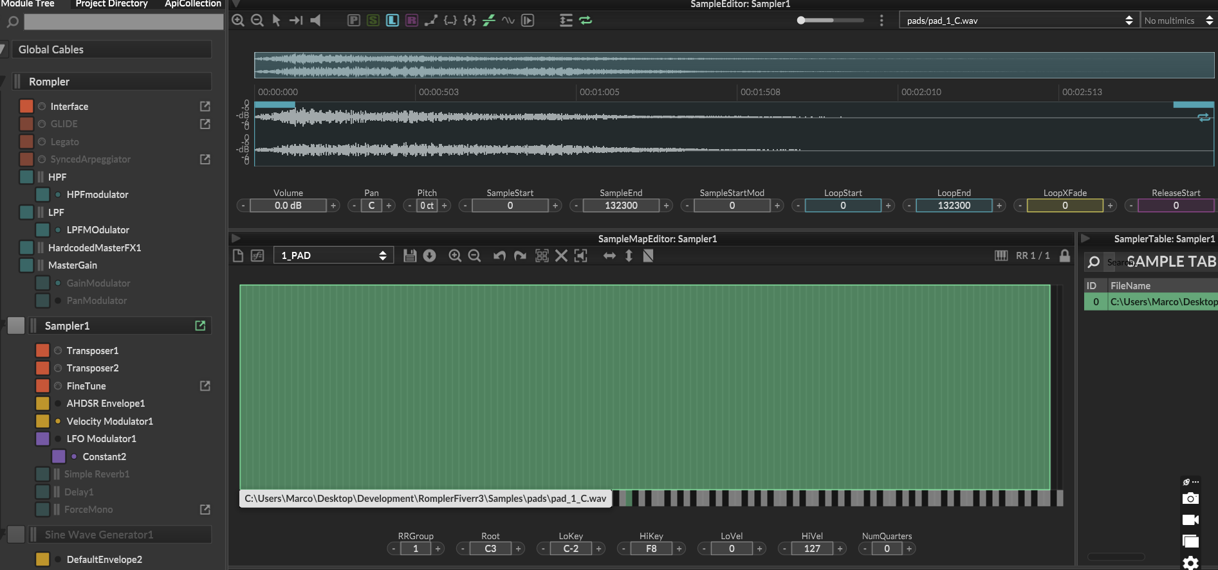The image size is (1218, 570).
Task: Select the FileName row in Sampler table
Action: [x=1151, y=302]
